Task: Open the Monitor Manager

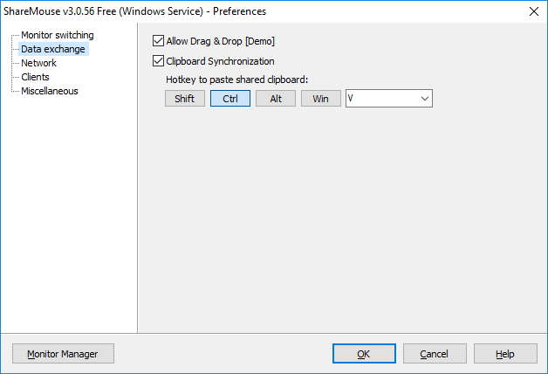Action: 63,354
